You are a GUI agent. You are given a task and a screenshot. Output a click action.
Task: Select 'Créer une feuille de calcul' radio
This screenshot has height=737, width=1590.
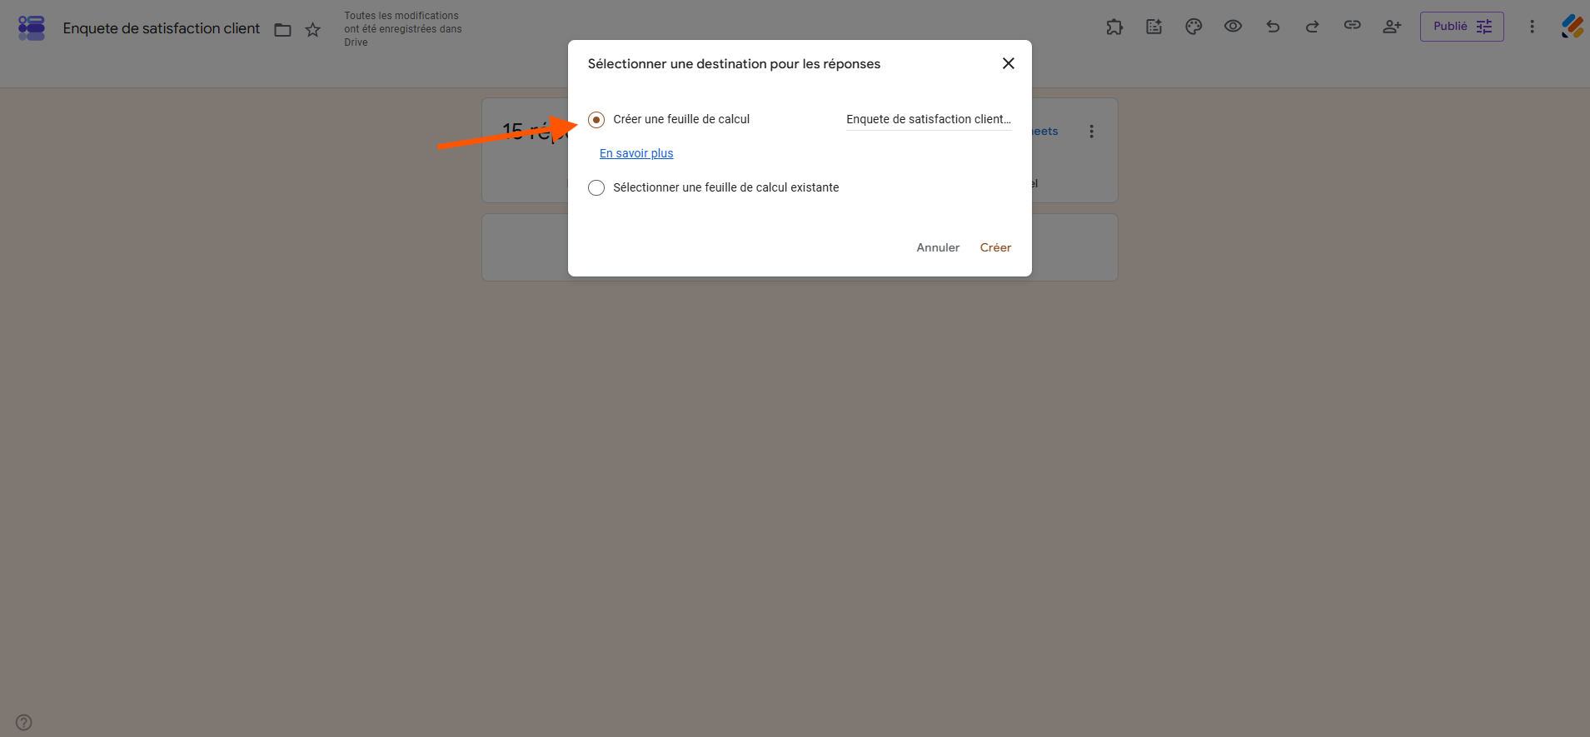pyautogui.click(x=596, y=120)
